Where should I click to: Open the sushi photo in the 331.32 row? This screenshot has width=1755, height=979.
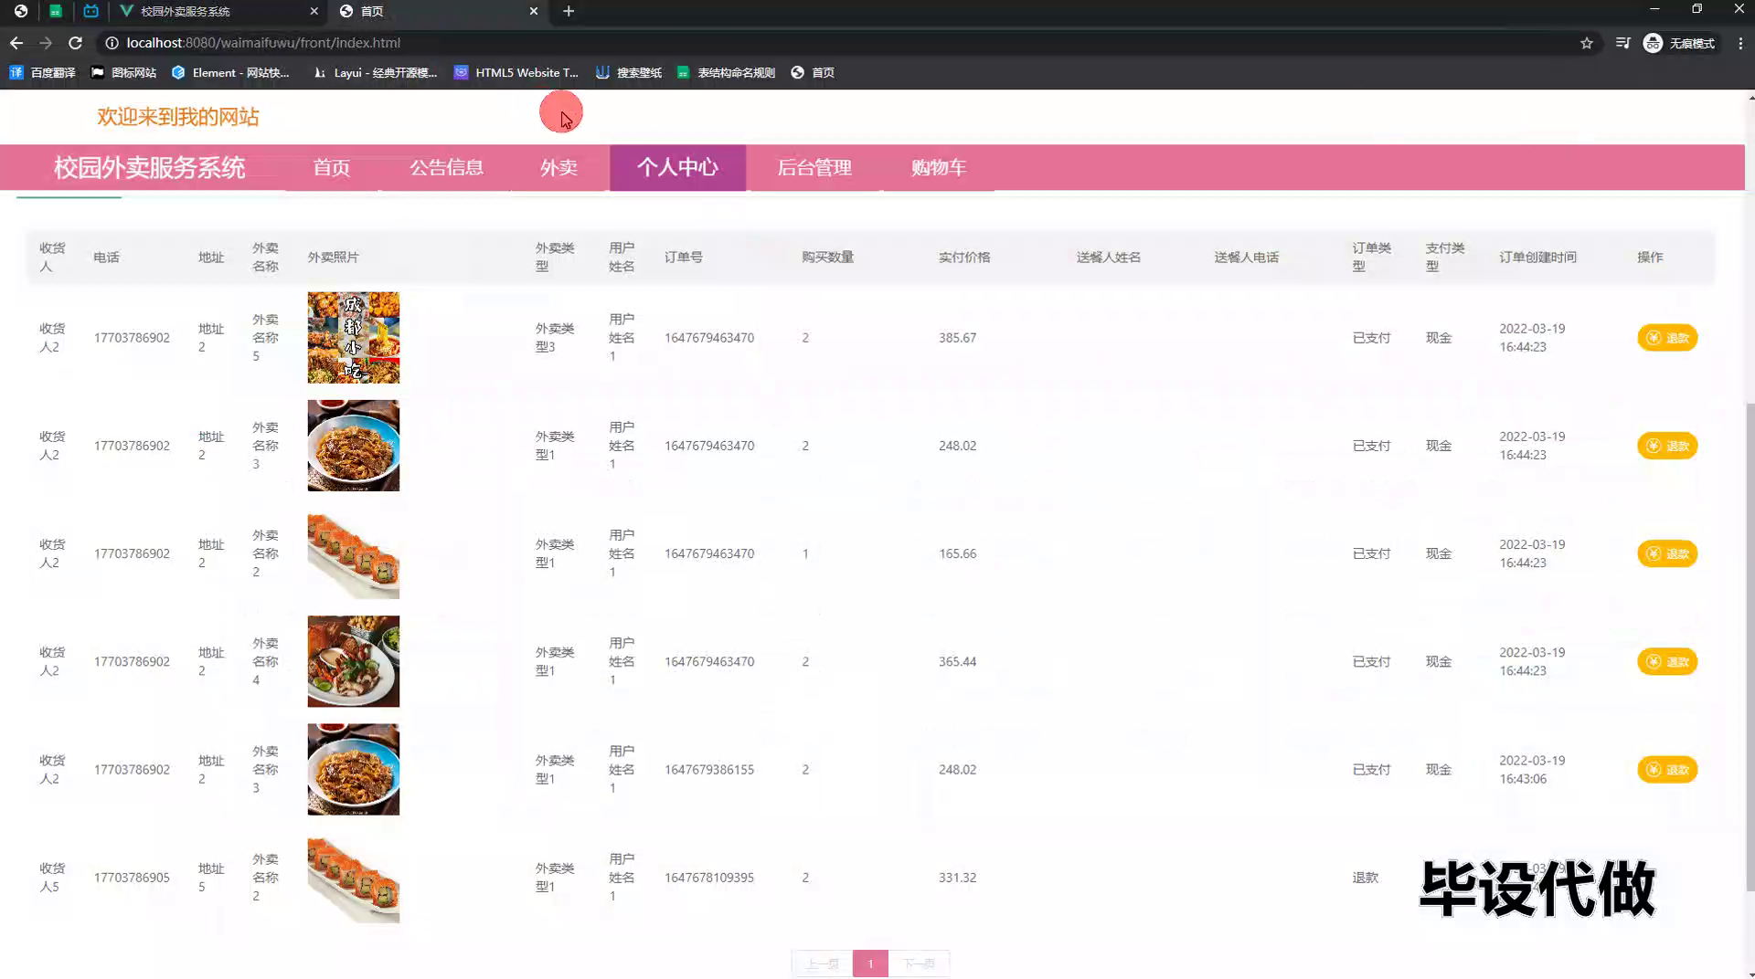click(x=354, y=878)
